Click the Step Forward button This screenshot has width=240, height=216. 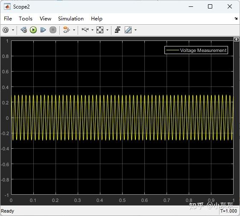[43, 30]
